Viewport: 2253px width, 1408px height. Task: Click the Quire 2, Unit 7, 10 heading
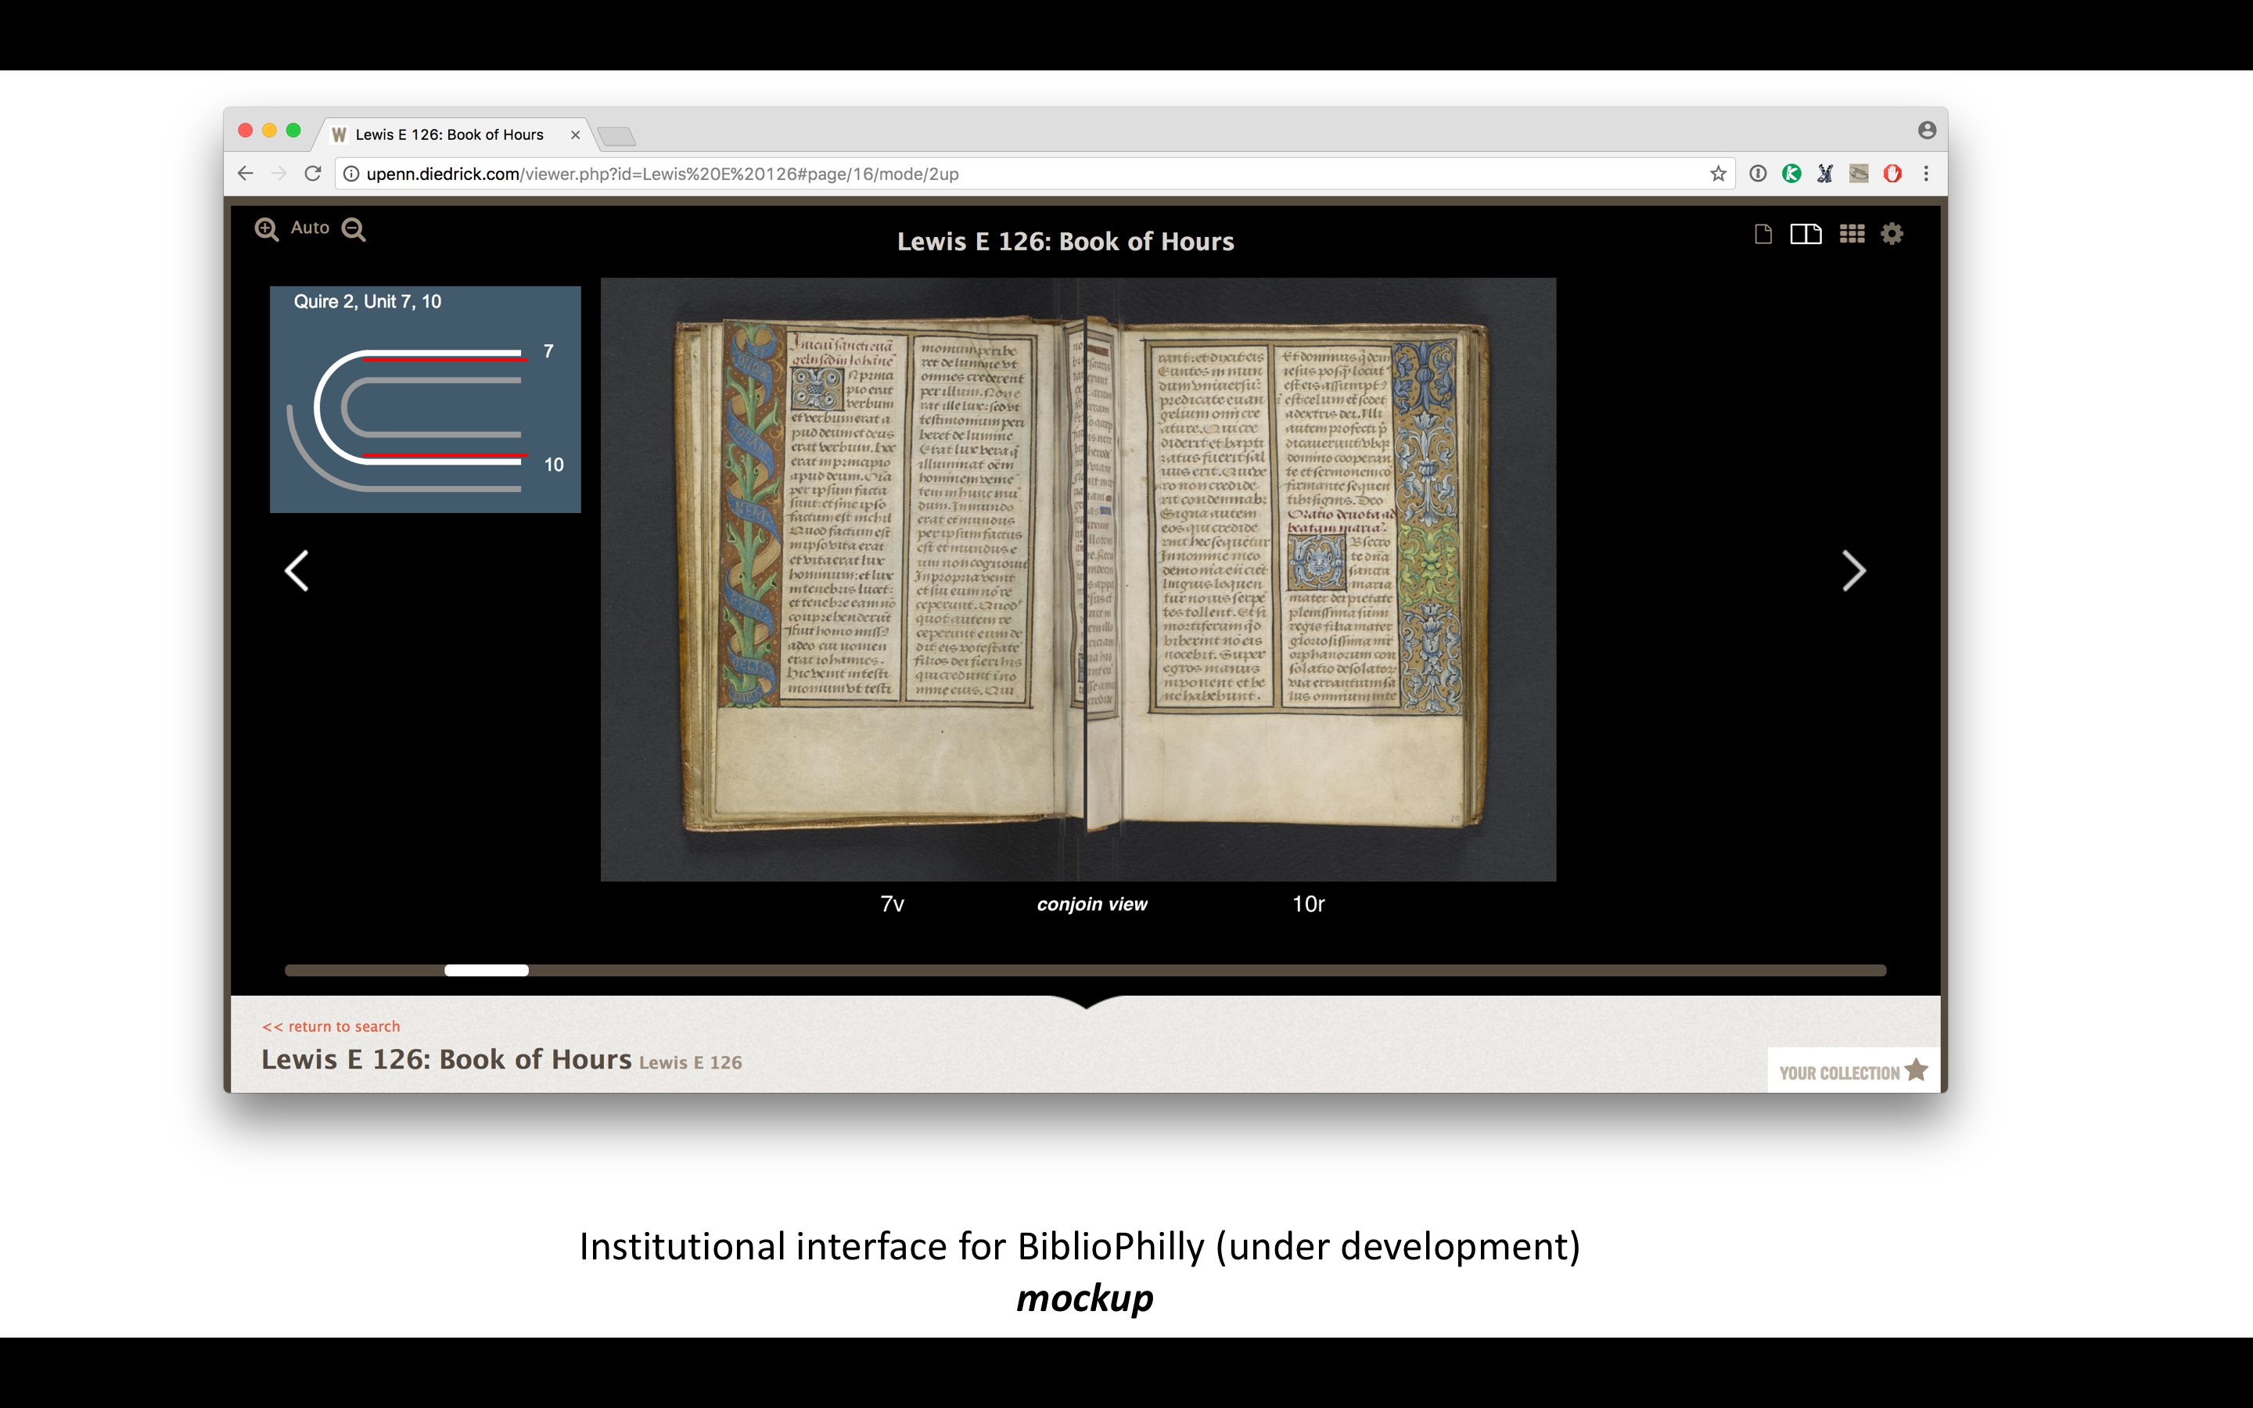(x=367, y=302)
